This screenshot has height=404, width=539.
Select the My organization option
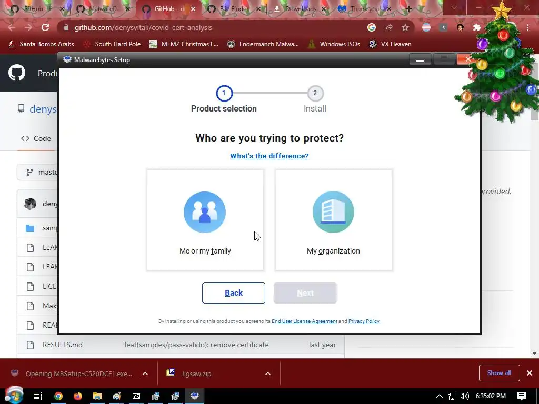[333, 220]
